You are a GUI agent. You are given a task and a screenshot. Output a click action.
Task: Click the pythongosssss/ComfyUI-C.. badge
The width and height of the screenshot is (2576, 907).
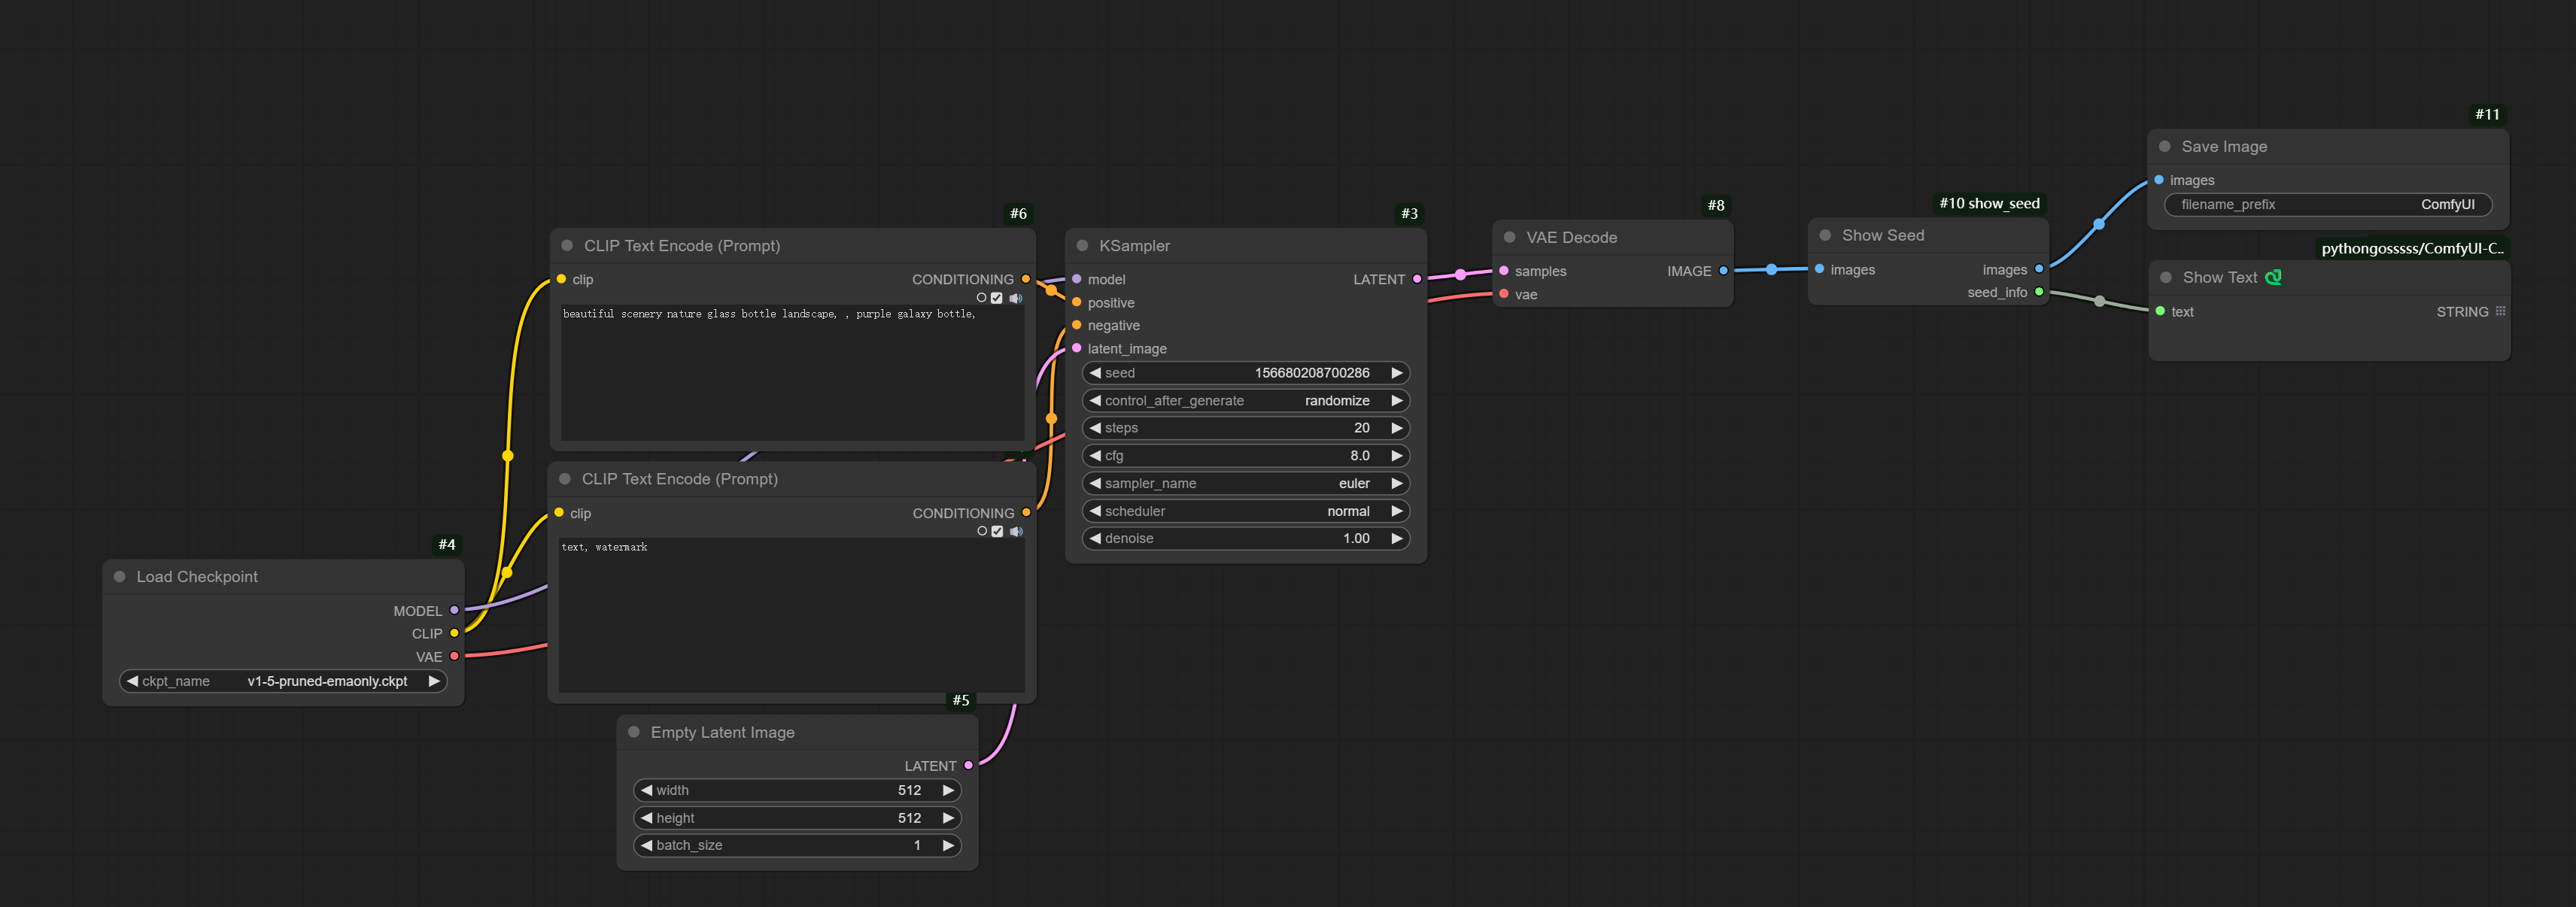tap(2411, 248)
